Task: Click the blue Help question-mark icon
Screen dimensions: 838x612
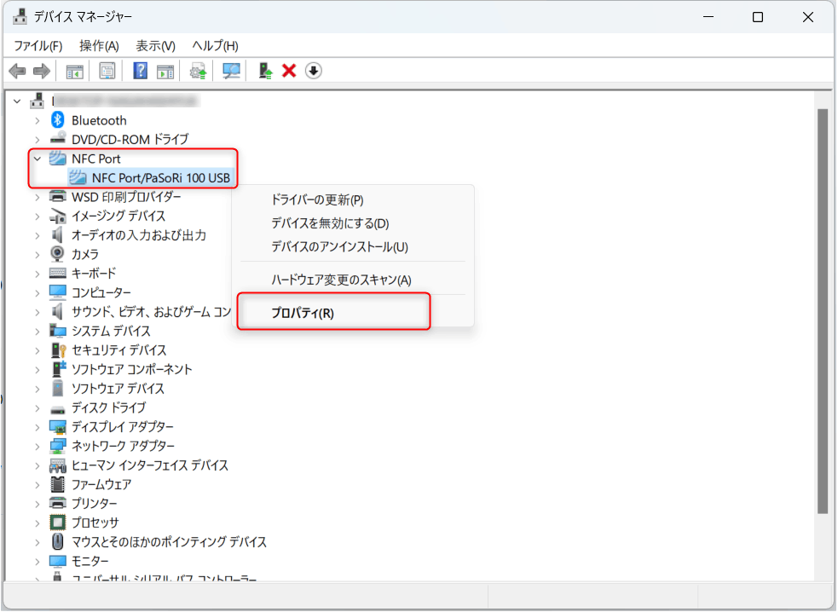Action: pyautogui.click(x=140, y=71)
